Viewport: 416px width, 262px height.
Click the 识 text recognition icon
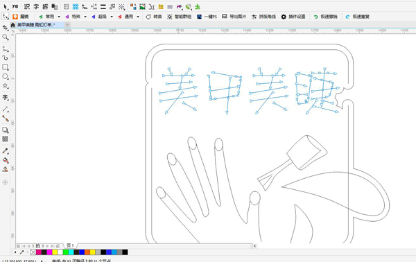[x=27, y=7]
